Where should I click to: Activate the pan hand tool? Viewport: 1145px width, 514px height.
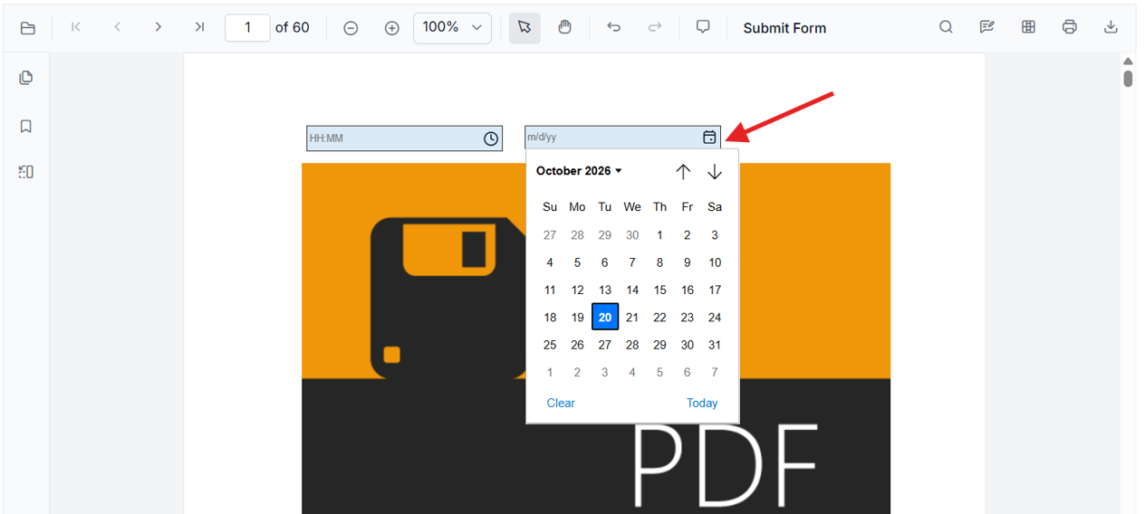[565, 28]
